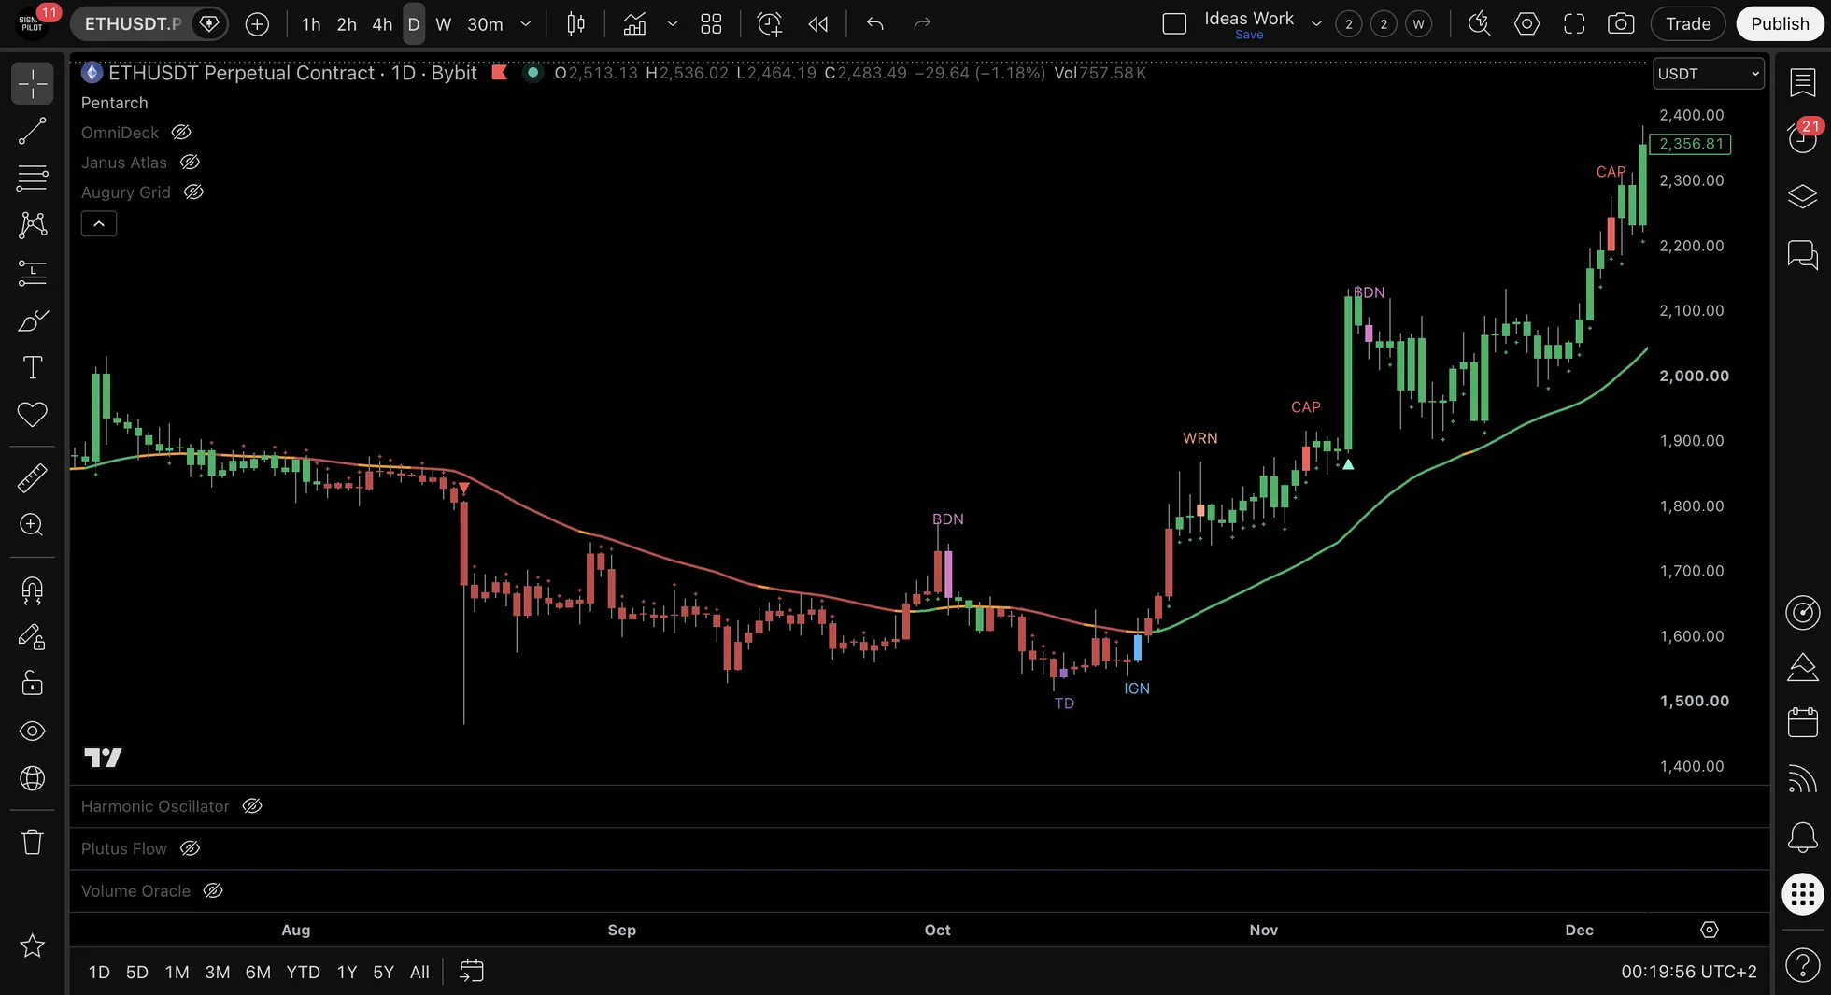This screenshot has width=1831, height=995.
Task: Switch to the 4h interval
Action: point(382,24)
